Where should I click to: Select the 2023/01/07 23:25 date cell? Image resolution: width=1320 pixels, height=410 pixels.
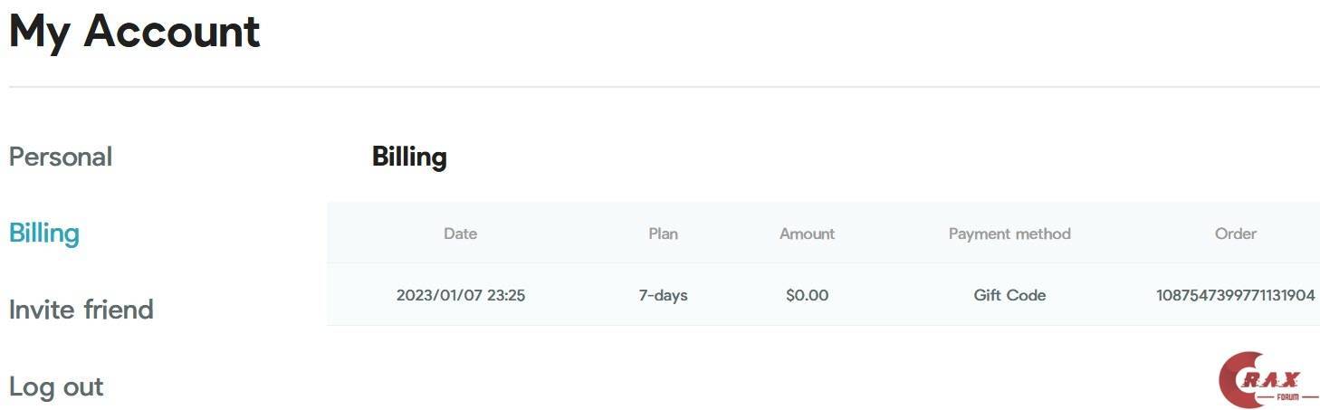pyautogui.click(x=461, y=295)
